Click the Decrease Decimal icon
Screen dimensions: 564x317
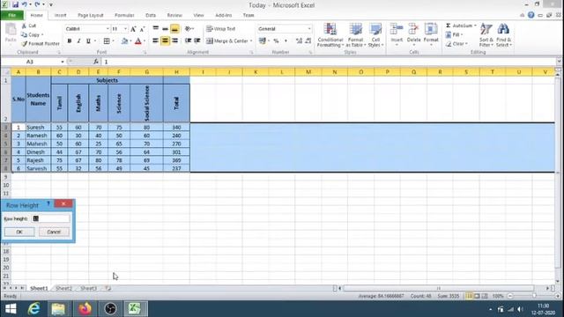pyautogui.click(x=308, y=41)
